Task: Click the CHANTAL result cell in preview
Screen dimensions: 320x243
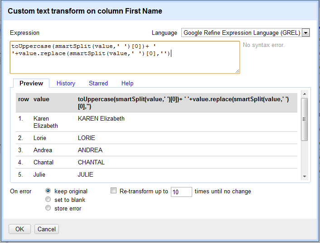Action: pos(91,162)
